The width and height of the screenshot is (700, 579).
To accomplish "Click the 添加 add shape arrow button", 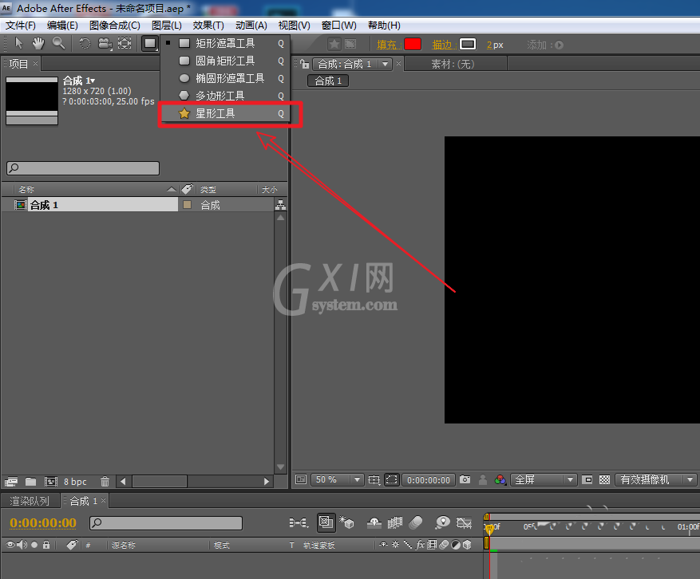I will 559,45.
